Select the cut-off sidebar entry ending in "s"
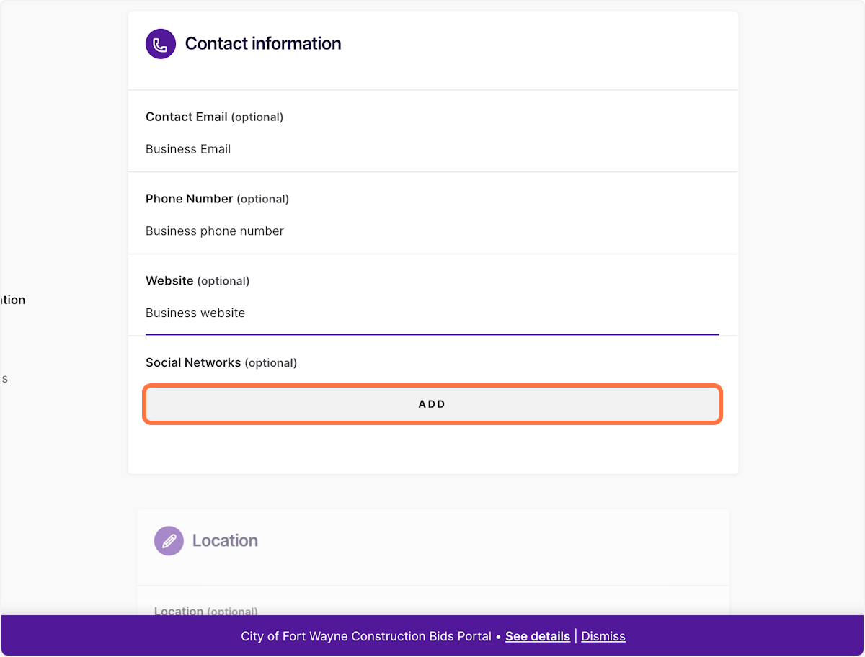865x657 pixels. pos(4,378)
